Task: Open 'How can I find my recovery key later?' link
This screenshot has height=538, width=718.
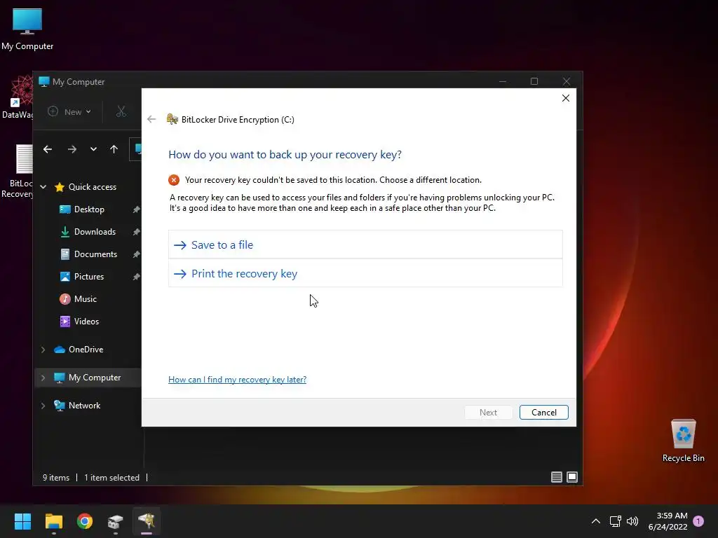Action: [237, 379]
